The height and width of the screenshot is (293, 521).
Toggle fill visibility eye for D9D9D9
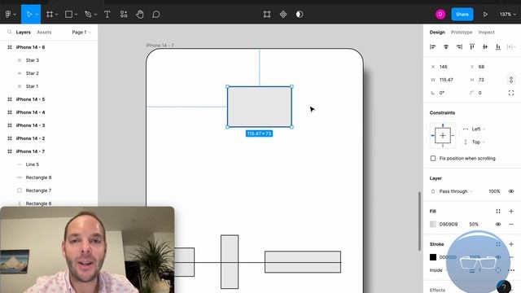pyautogui.click(x=497, y=225)
